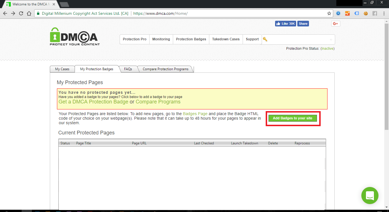This screenshot has width=389, height=212.
Task: Open the Get a DMCA Protection Badge link
Action: point(93,101)
